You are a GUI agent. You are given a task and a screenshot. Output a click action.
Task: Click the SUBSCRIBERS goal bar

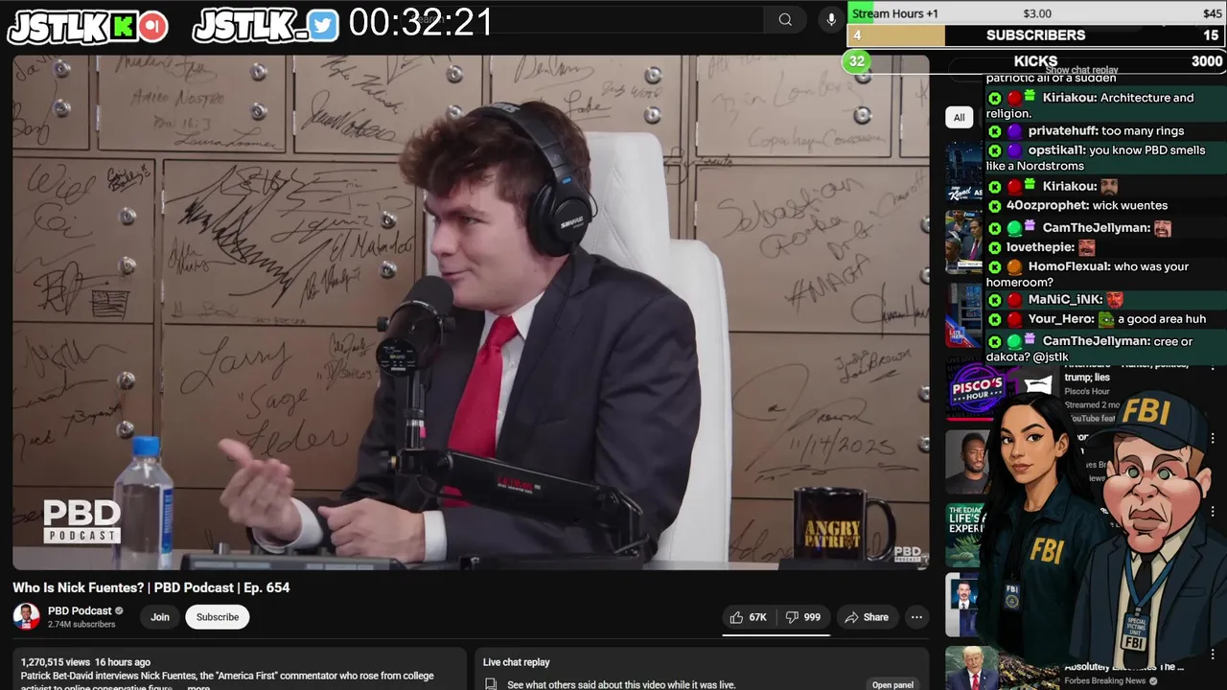[x=1035, y=35]
